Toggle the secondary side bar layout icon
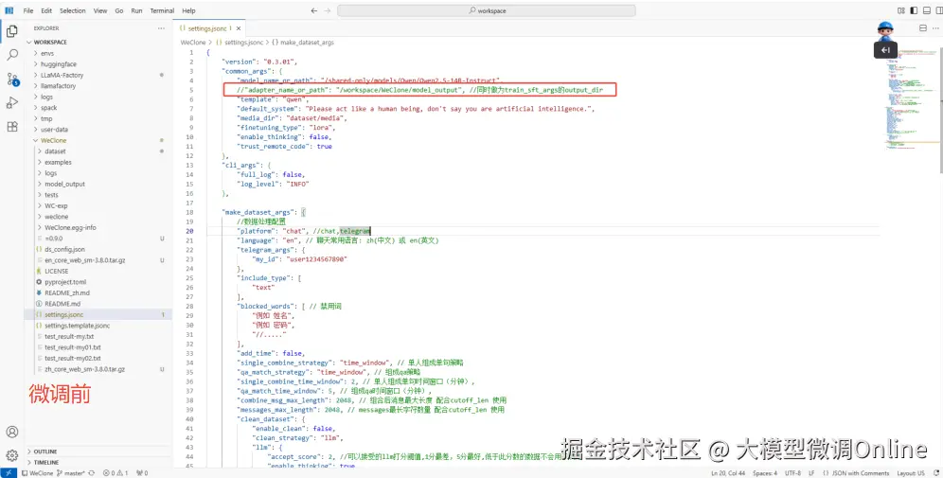 pyautogui.click(x=939, y=10)
